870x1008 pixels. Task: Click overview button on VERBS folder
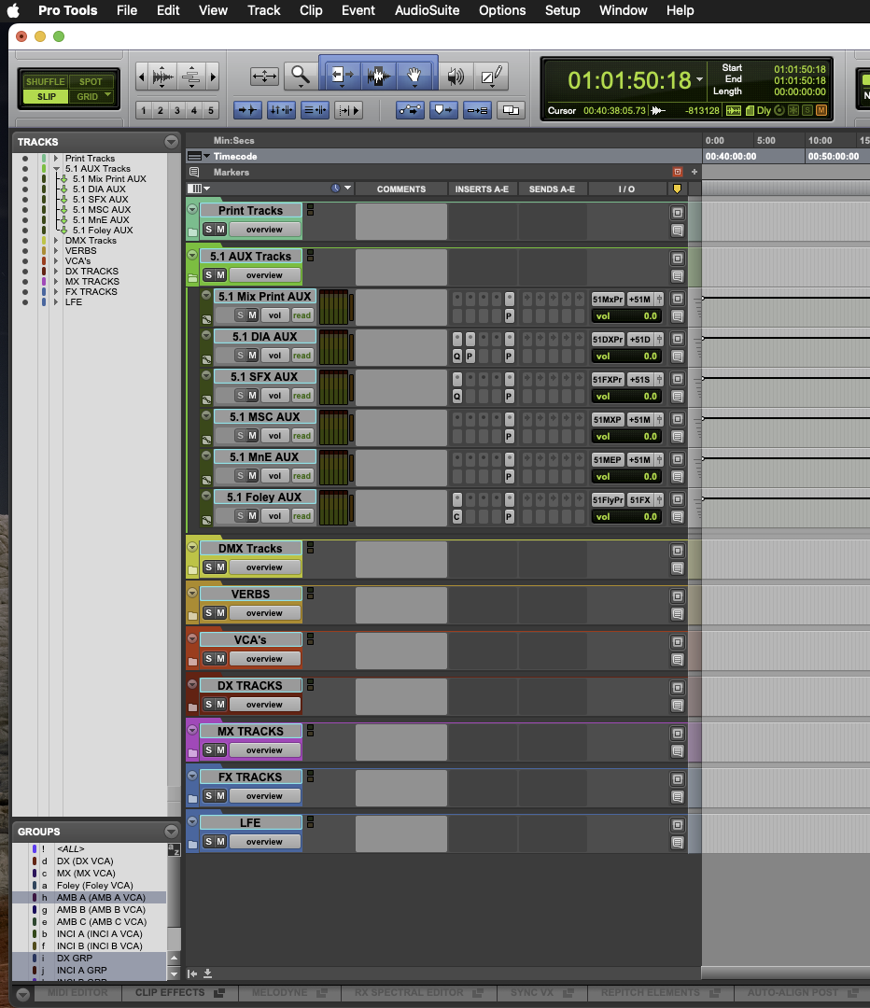(264, 613)
